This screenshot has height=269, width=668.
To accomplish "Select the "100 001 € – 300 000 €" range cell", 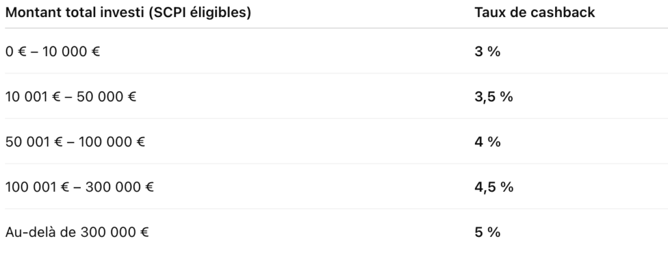I will click(79, 187).
